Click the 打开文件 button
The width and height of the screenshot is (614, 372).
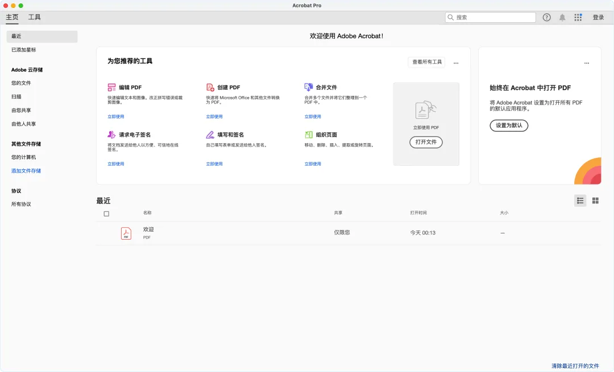[x=426, y=142]
